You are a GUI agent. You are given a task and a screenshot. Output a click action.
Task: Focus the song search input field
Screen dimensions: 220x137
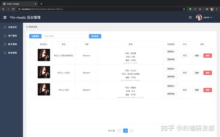point(65,36)
